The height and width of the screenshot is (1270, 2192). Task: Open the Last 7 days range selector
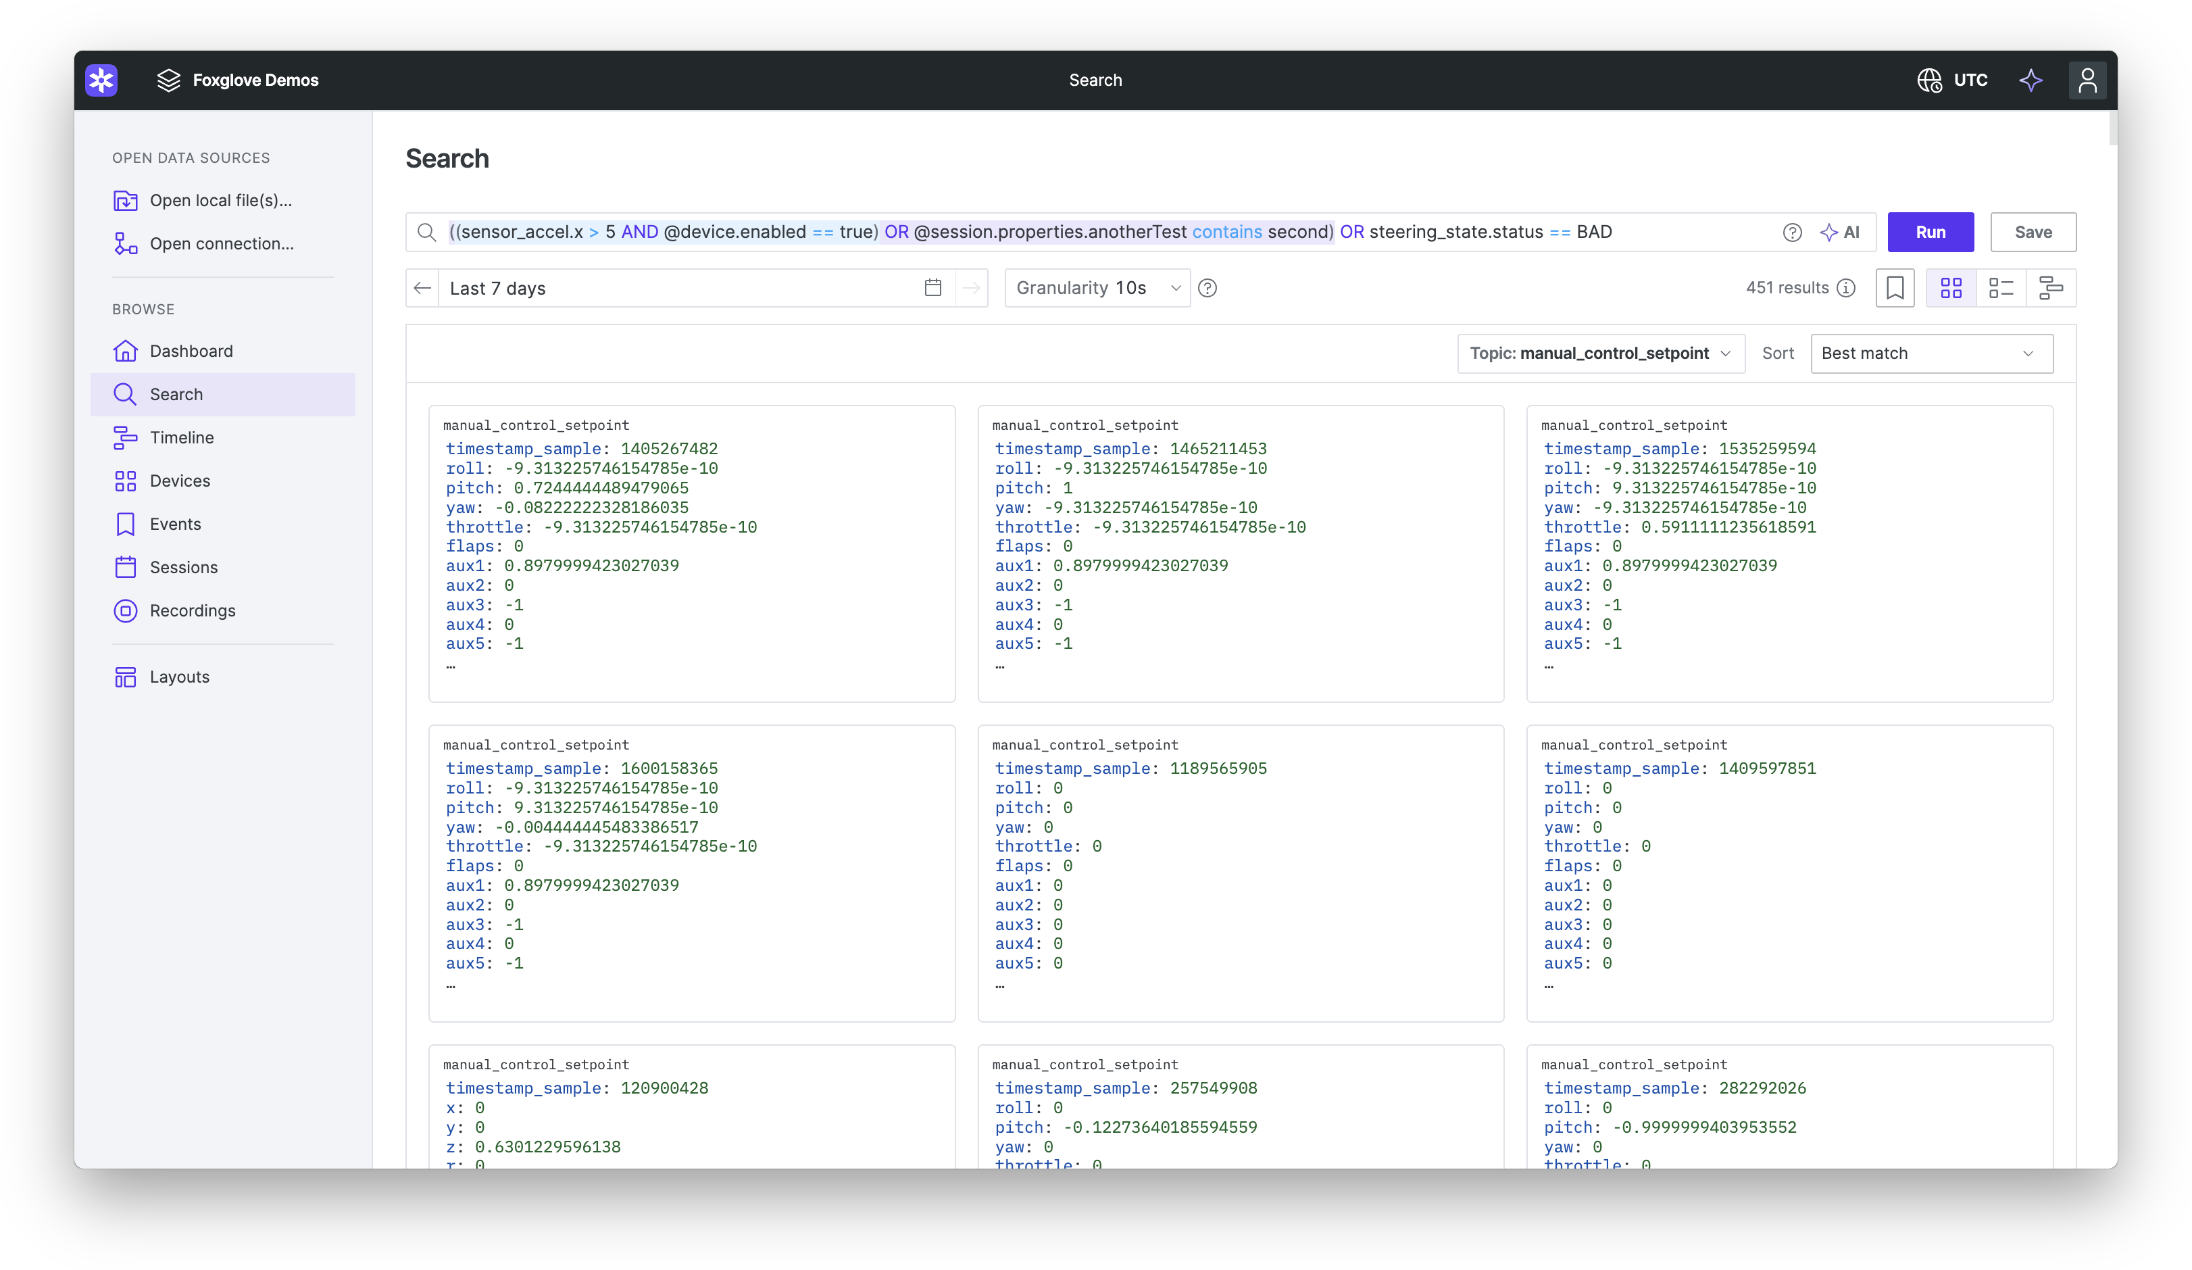696,288
